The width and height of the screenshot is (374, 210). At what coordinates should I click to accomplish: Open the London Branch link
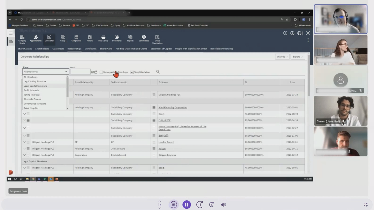point(166,142)
